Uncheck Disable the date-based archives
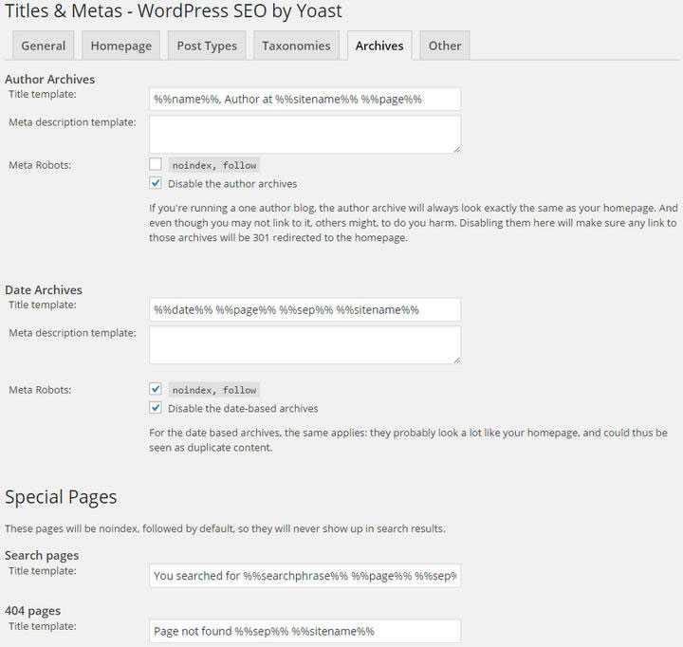Viewport: 683px width, 647px height. (x=156, y=408)
